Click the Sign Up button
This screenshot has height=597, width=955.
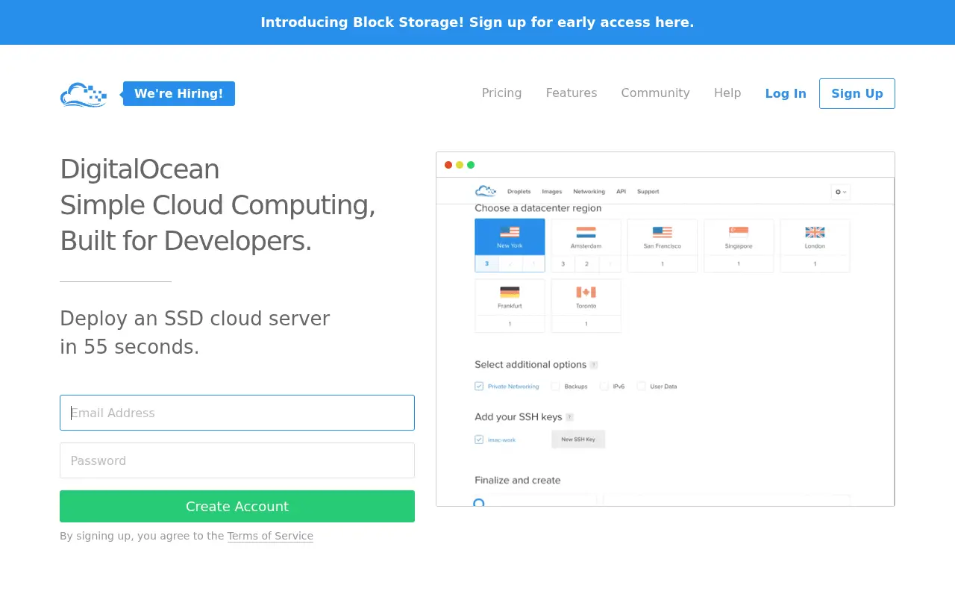[857, 93]
